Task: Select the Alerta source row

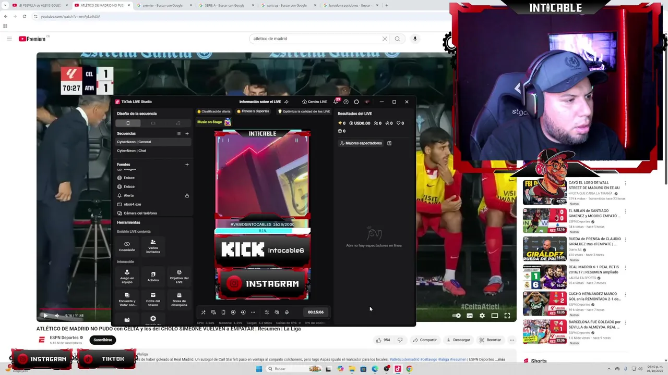Action: point(153,195)
